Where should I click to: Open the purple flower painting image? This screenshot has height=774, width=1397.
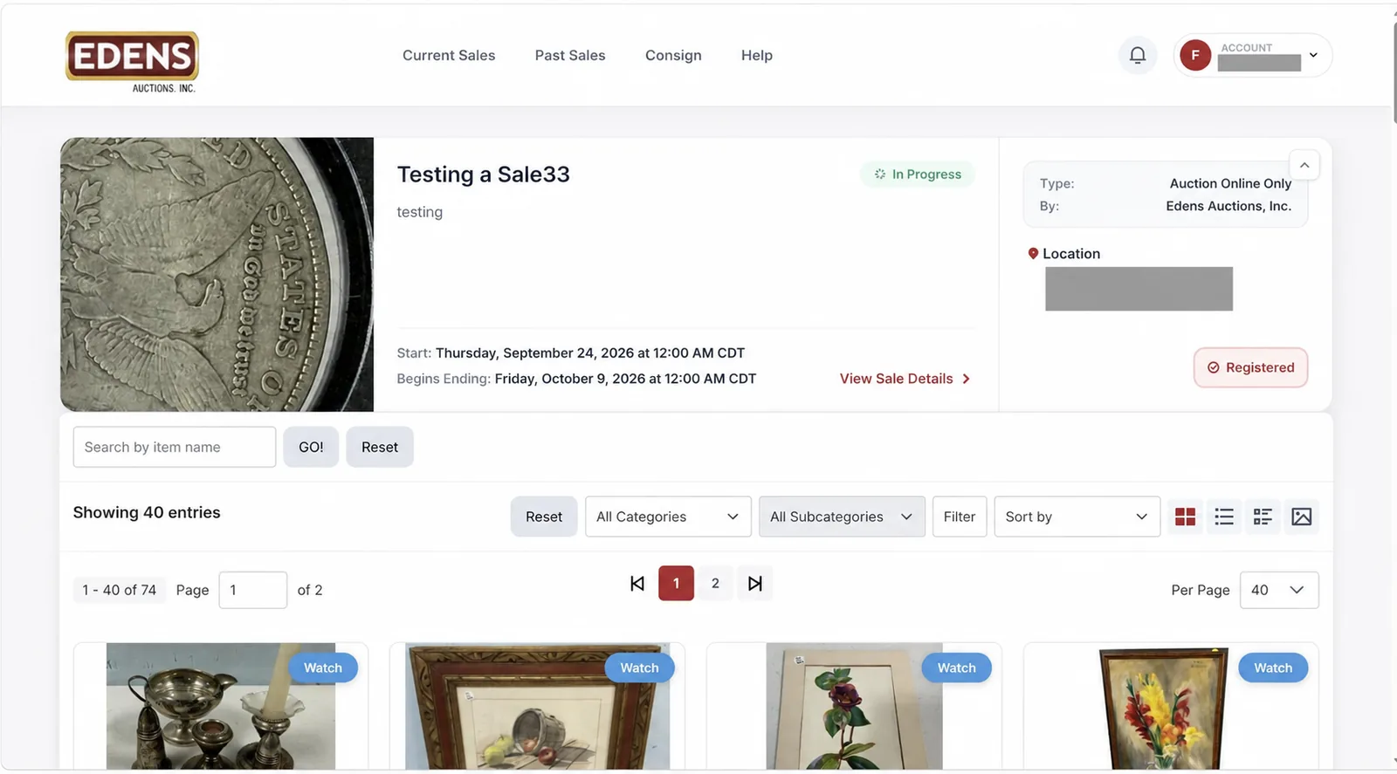(854, 707)
